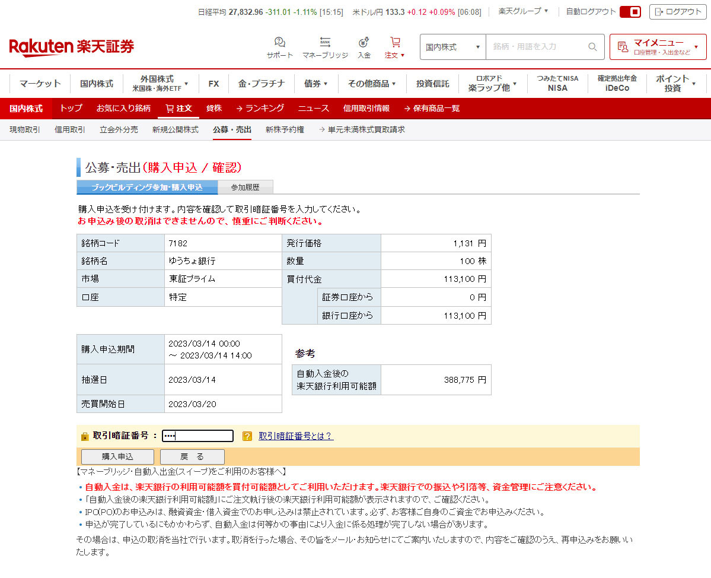Toggle the 自動ログアウト switch

point(630,12)
